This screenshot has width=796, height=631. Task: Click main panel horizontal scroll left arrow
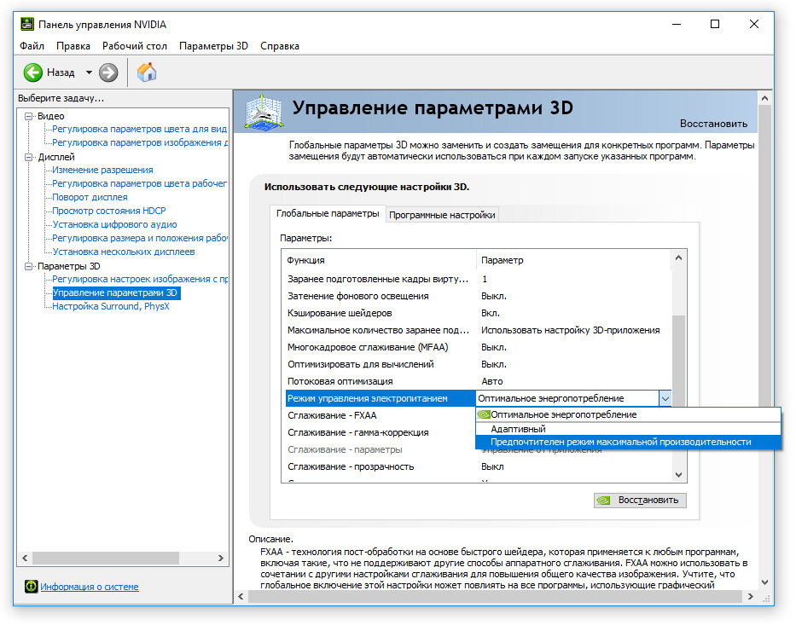tap(241, 597)
